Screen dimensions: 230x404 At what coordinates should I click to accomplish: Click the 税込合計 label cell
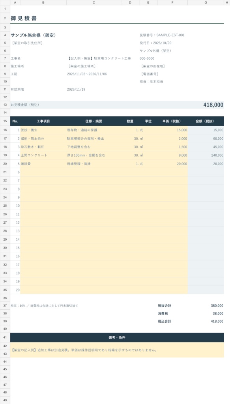pos(165,321)
